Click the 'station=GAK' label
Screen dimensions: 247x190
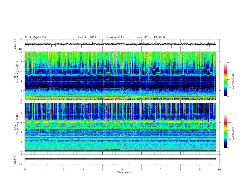tap(116, 37)
